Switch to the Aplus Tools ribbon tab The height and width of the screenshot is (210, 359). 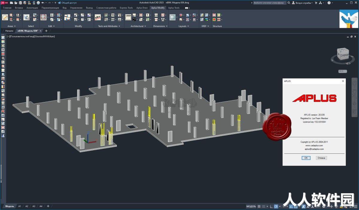point(174,8)
